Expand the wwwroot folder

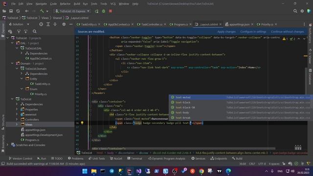coord(17,114)
